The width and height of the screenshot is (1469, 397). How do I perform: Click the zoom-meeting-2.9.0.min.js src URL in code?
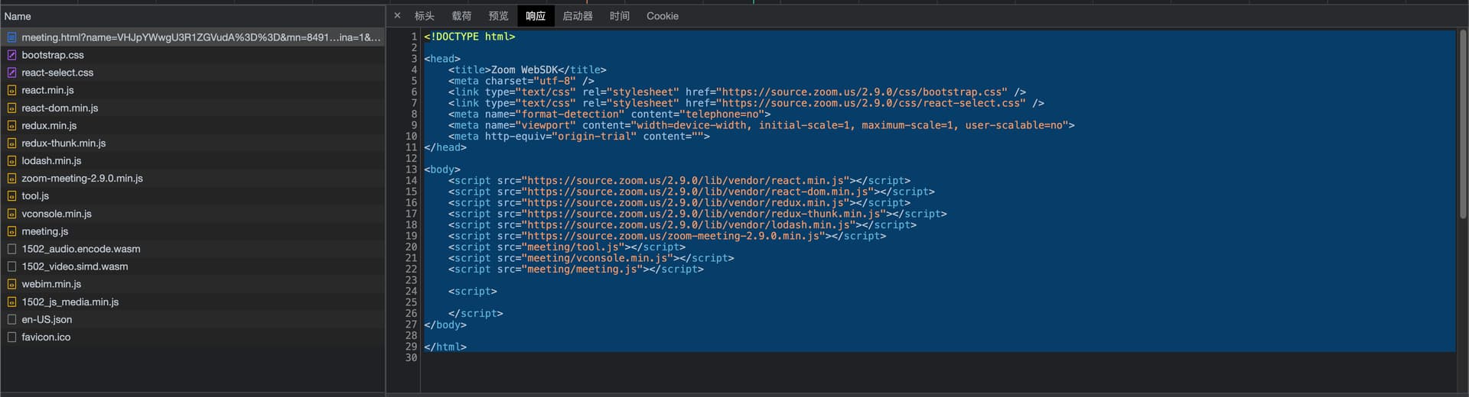[x=673, y=236]
